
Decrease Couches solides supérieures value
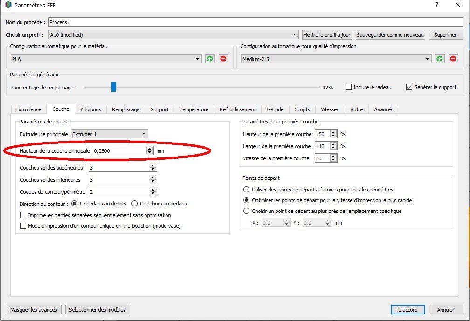(x=153, y=169)
